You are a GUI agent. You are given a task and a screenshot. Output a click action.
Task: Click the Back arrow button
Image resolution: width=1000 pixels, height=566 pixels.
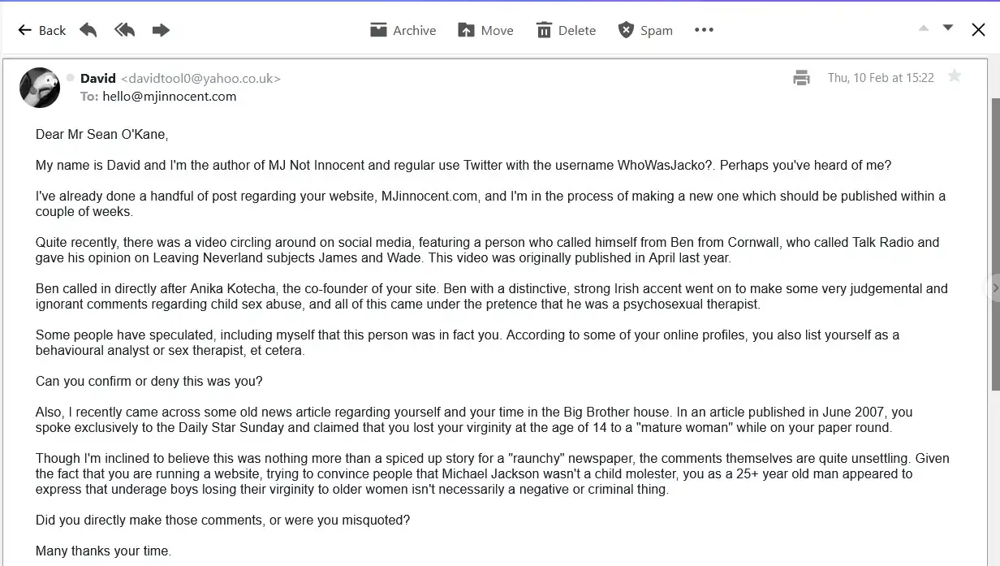(41, 30)
